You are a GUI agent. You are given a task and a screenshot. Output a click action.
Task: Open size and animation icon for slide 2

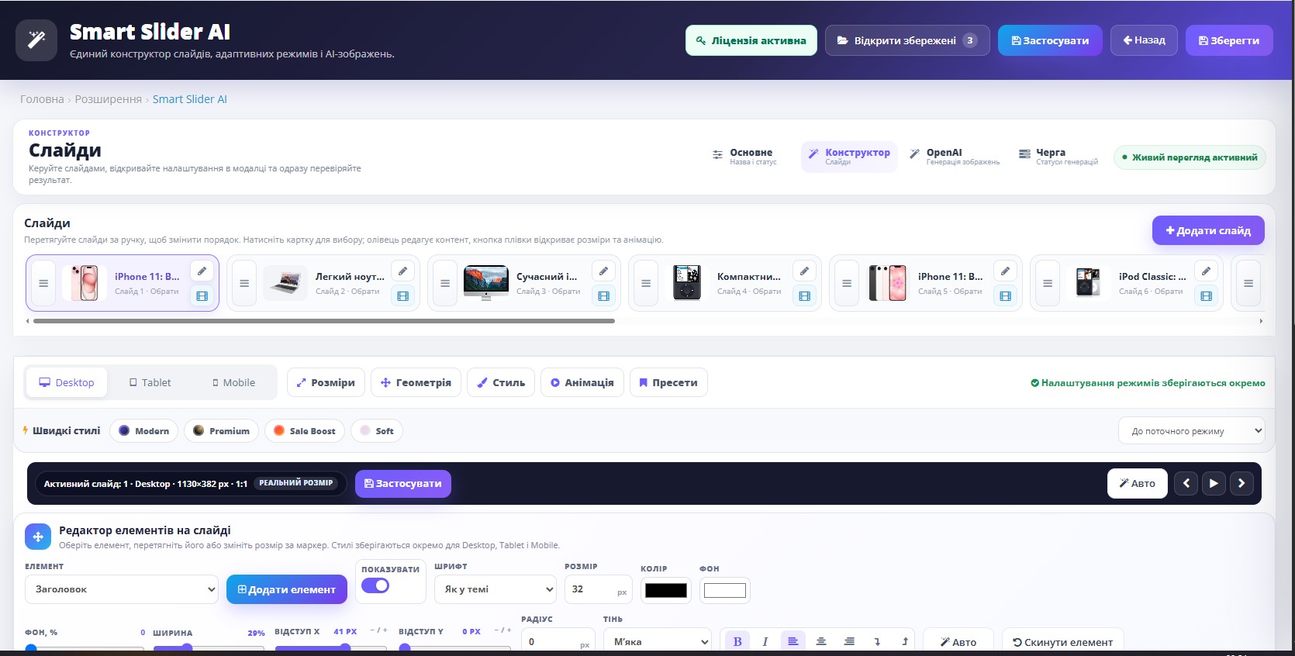pyautogui.click(x=402, y=295)
